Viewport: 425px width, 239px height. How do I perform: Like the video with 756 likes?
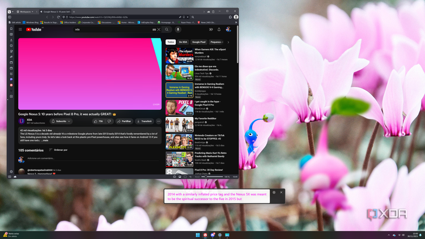[99, 121]
